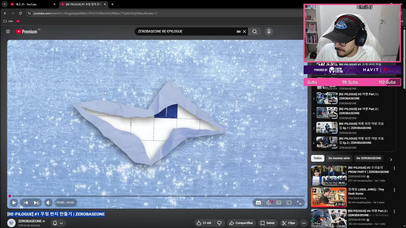
Task: View site information icon in address bar
Action: 29,13
